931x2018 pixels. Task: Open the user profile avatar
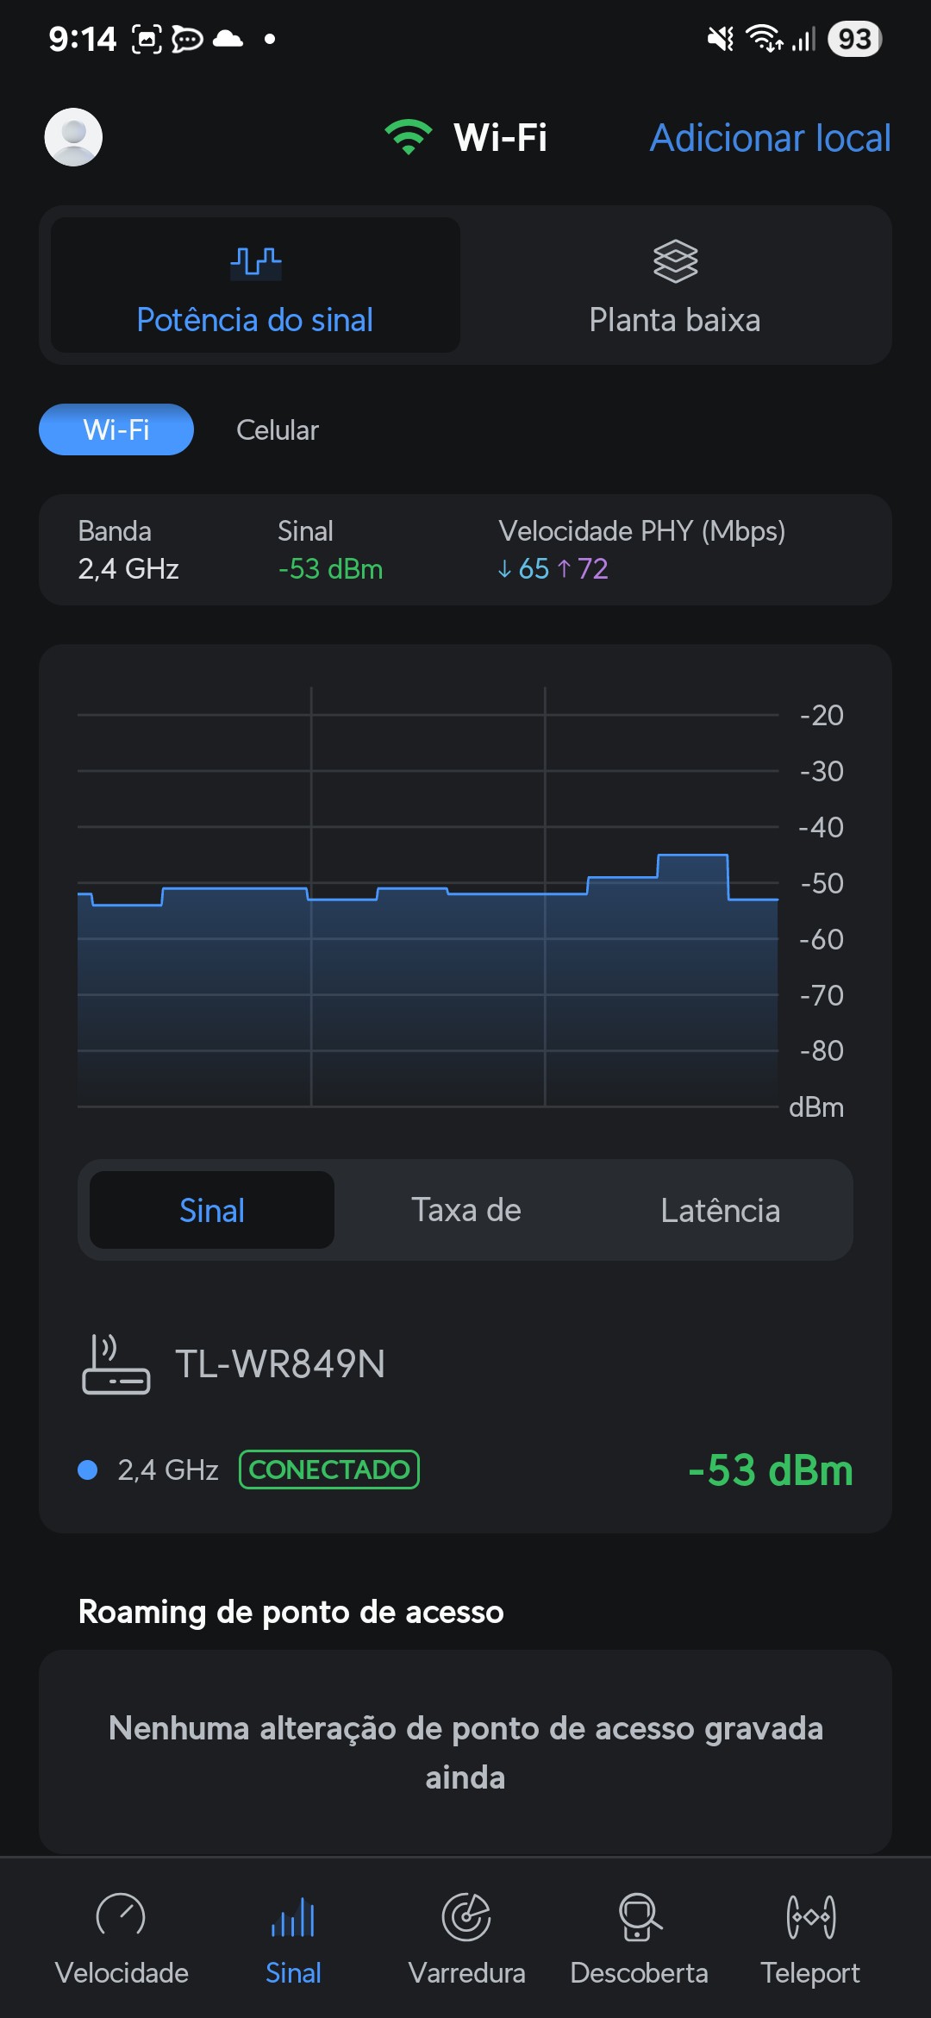(73, 137)
